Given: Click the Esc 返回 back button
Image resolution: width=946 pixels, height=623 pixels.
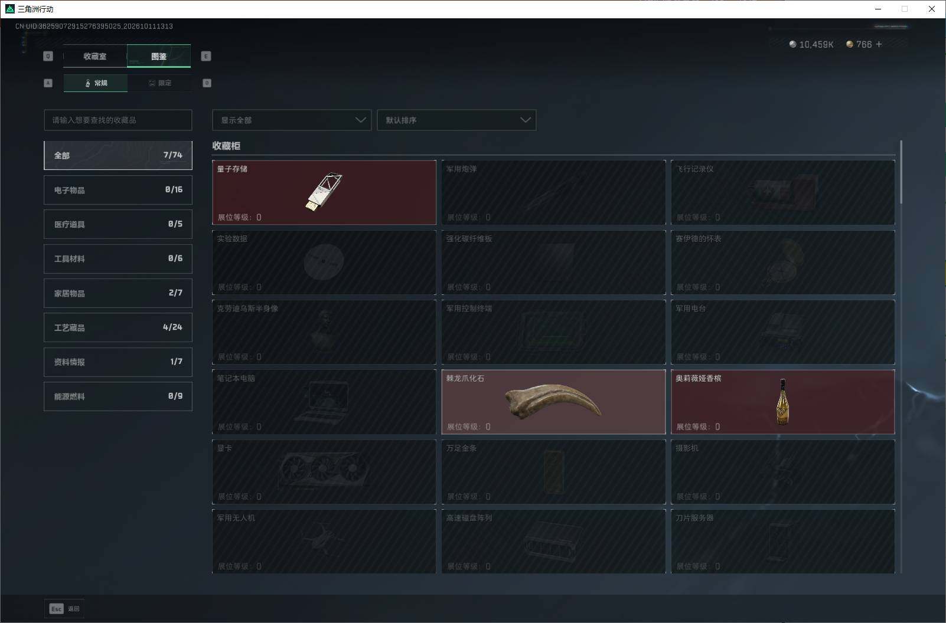Looking at the screenshot, I should pyautogui.click(x=64, y=608).
